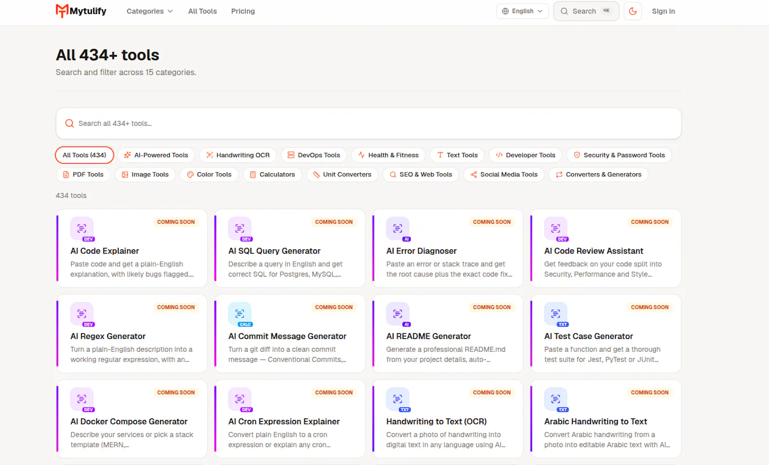This screenshot has height=465, width=769.
Task: Click magnifier icon in header Search
Action: click(564, 11)
